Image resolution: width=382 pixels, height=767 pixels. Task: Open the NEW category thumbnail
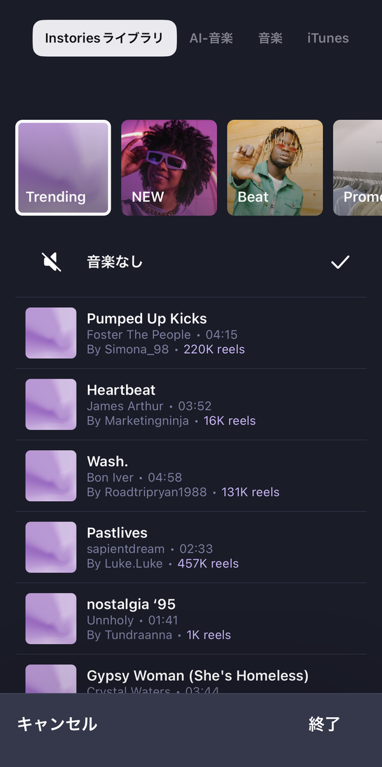pos(169,168)
